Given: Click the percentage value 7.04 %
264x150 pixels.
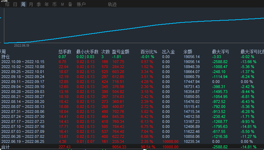Looking at the screenshot, I should tap(147, 131).
